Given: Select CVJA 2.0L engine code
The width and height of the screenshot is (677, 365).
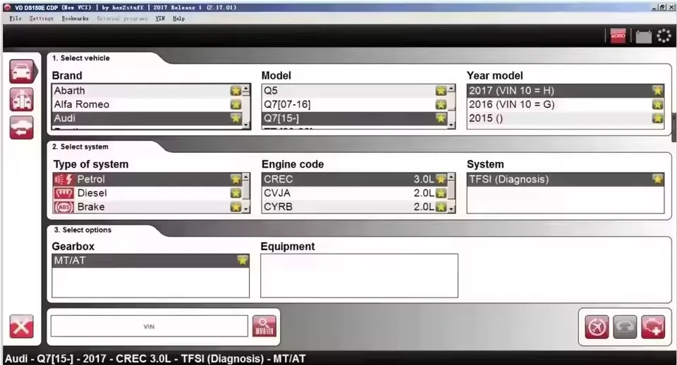Looking at the screenshot, I should [x=355, y=193].
